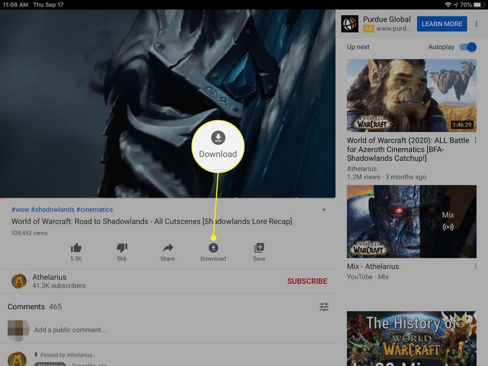Open the comments sort/filter icon
The height and width of the screenshot is (366, 488).
click(x=324, y=307)
